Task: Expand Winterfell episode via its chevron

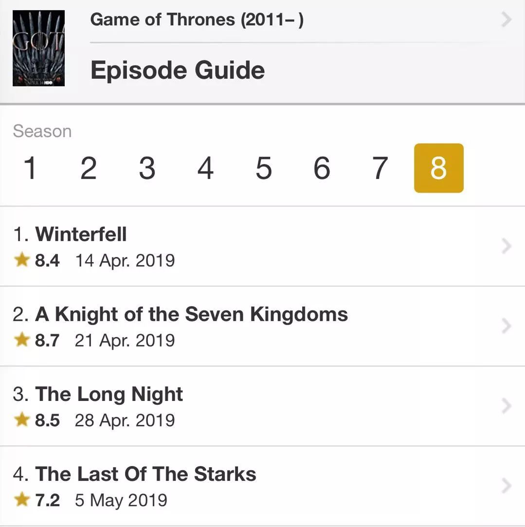Action: (507, 247)
